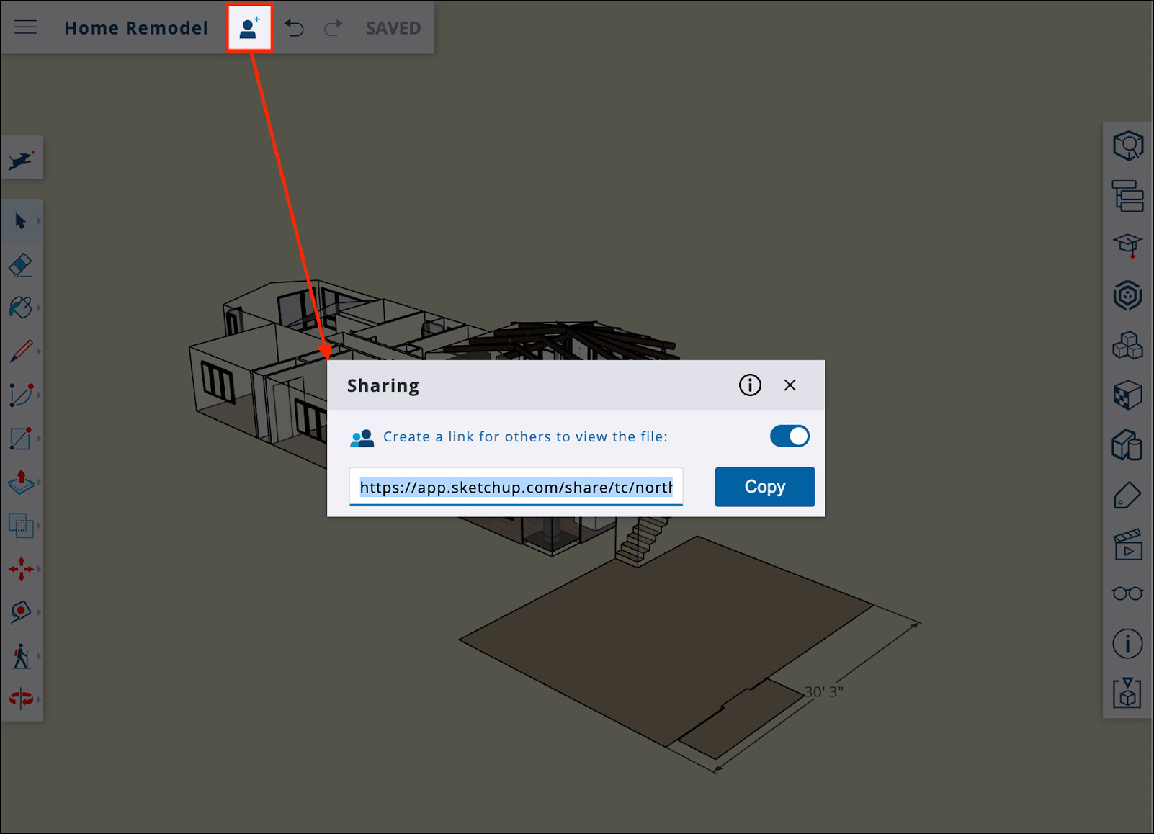The height and width of the screenshot is (834, 1154).
Task: Open the Entity Info panel
Action: pos(1127,145)
